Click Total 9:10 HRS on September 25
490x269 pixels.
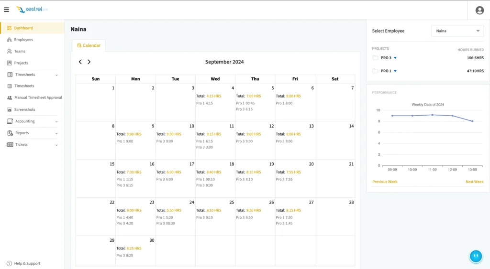tap(209, 210)
